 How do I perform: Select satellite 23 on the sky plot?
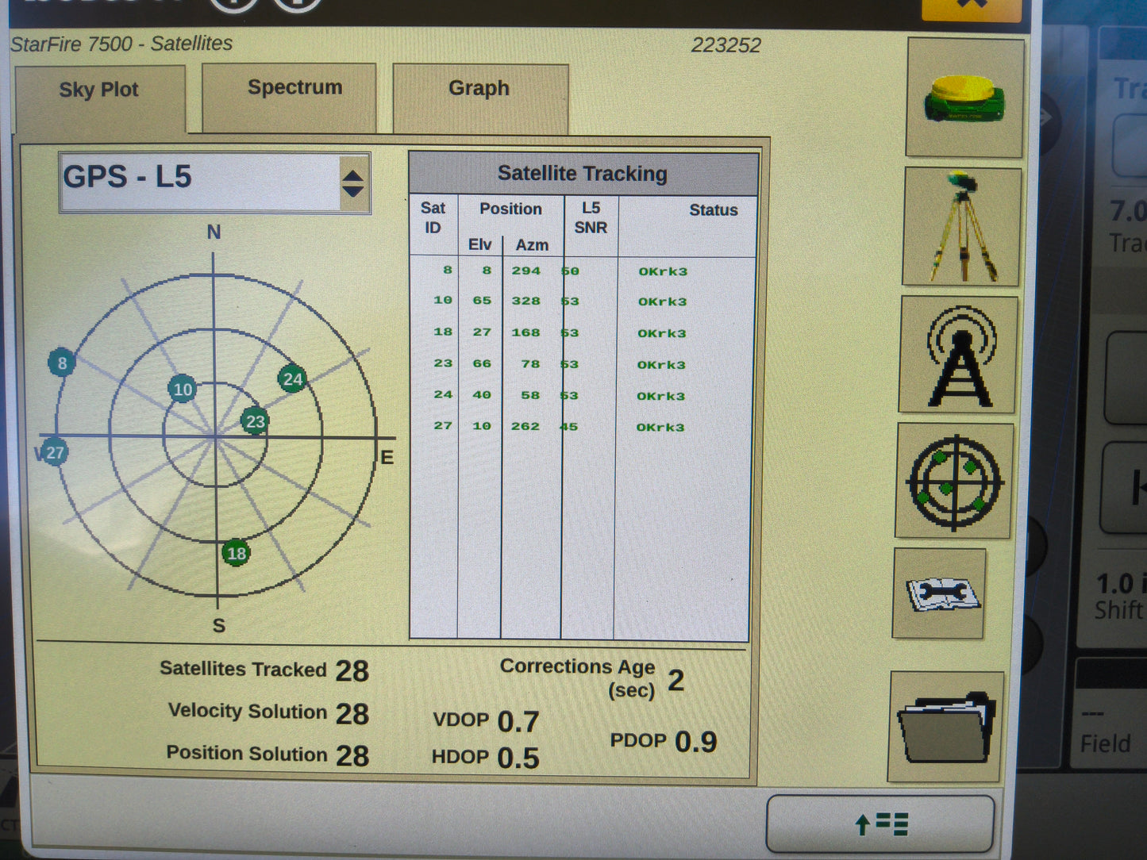[255, 421]
